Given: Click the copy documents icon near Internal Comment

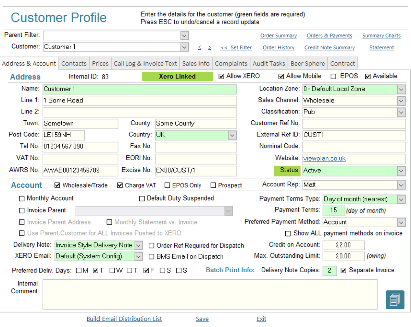Looking at the screenshot, I should (x=395, y=299).
